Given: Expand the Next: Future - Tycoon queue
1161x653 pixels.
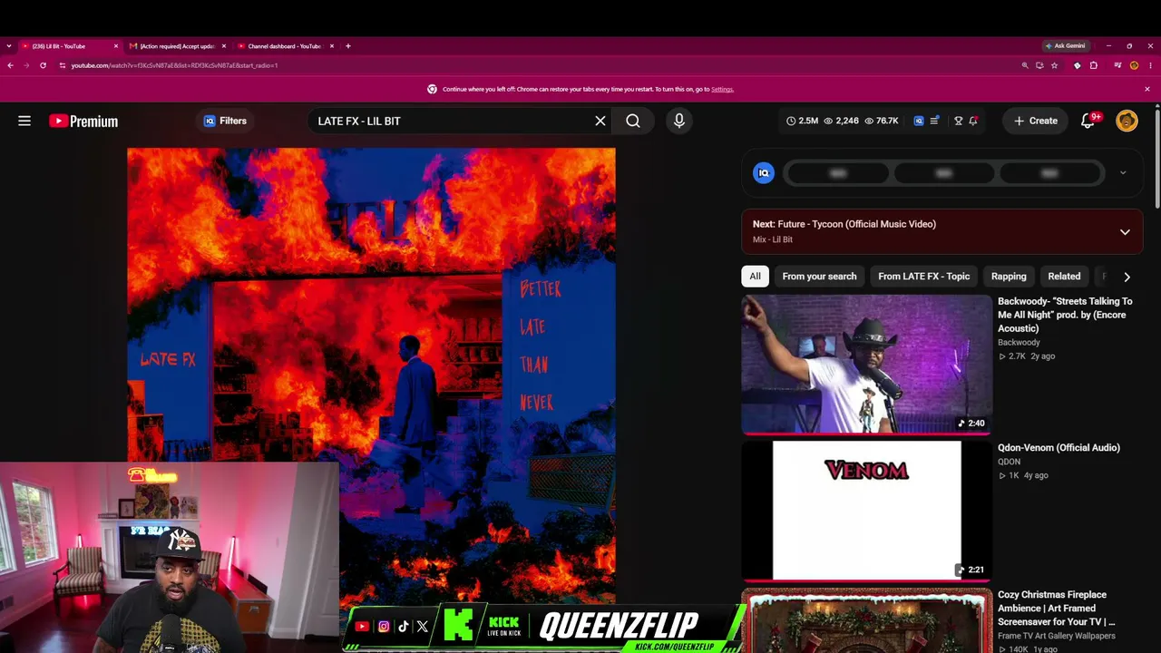Looking at the screenshot, I should (x=1125, y=232).
